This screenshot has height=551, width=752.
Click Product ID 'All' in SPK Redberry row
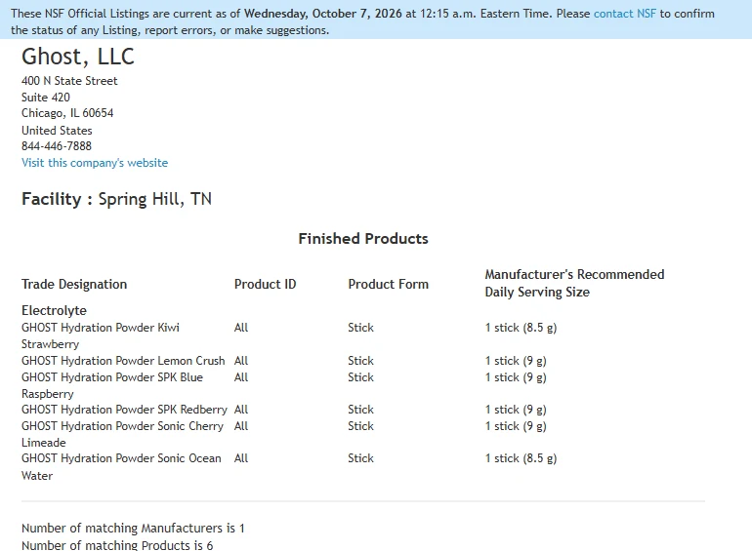pyautogui.click(x=241, y=410)
